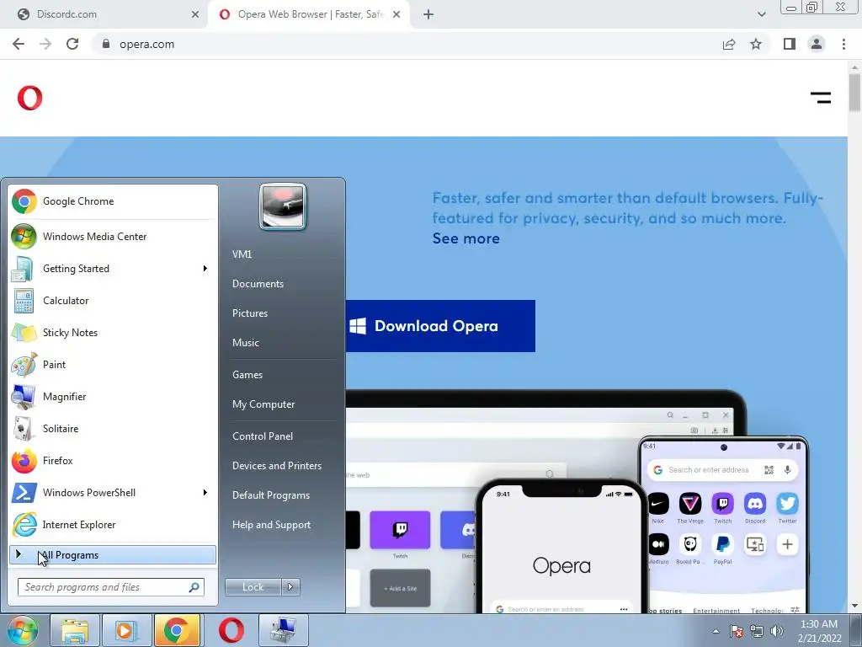Open the Opera site hamburger menu
The width and height of the screenshot is (862, 647).
(821, 98)
